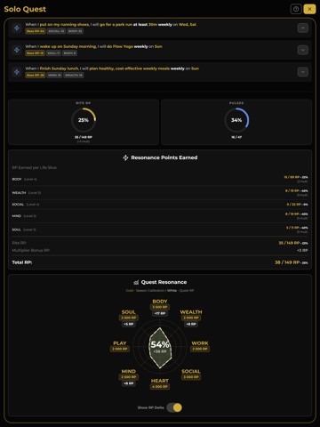Click the WEALTH row in RP Earned list
The width and height of the screenshot is (320, 427).
[160, 193]
